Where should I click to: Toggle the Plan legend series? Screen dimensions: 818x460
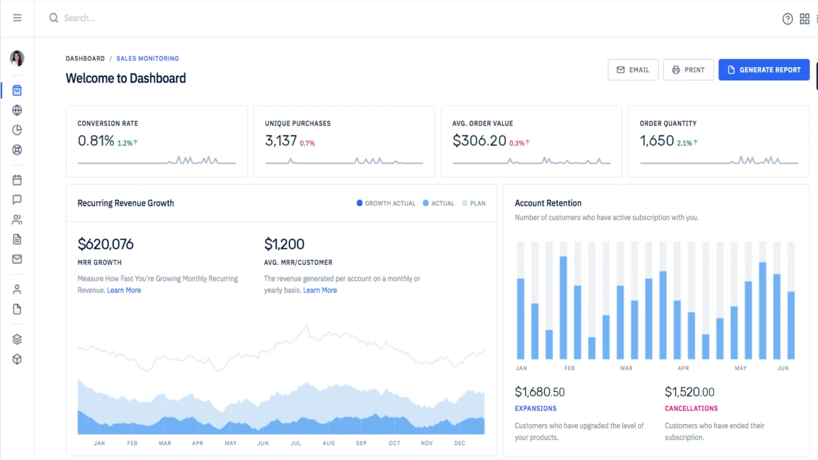click(474, 203)
